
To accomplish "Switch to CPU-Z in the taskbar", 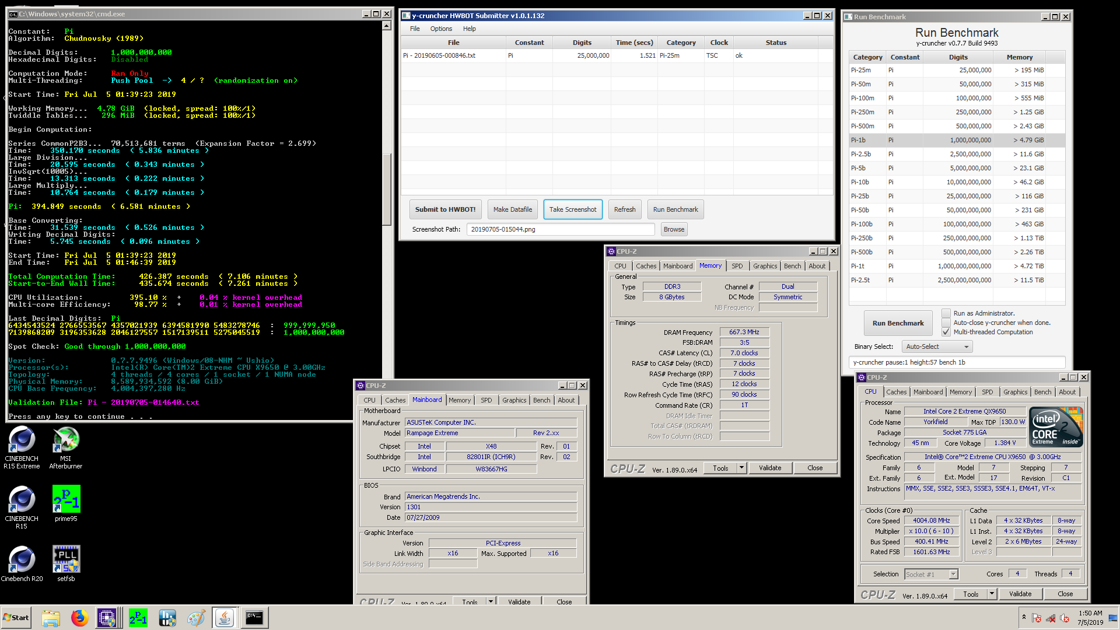I will click(x=107, y=618).
